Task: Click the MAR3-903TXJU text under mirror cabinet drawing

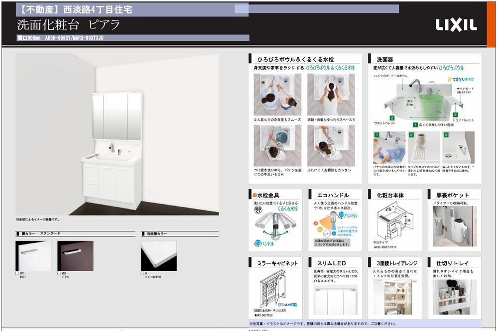Action: [263, 316]
